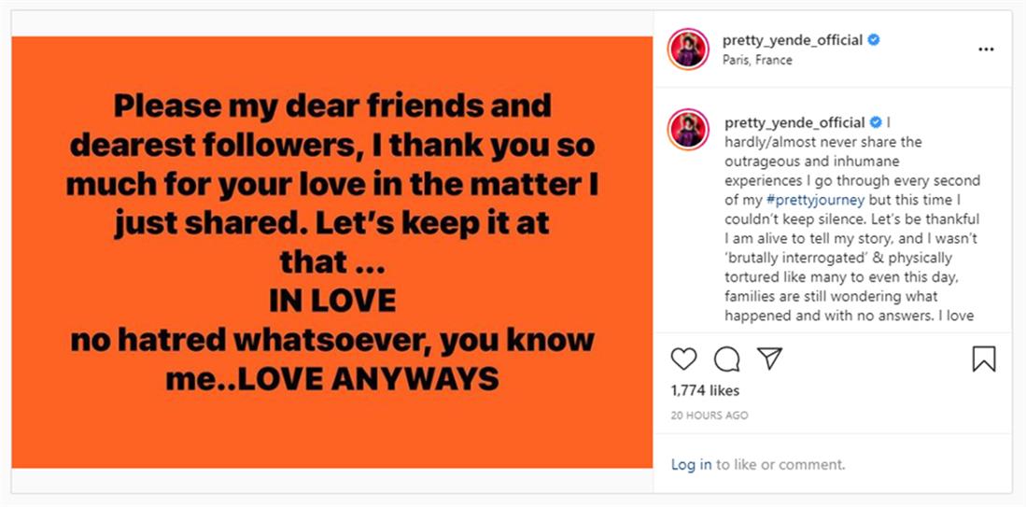Click the Log in link
Viewport: 1026px width, 507px height.
(x=691, y=464)
